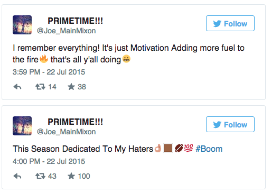Open the 3:59 PM - 22 Jul 2015 timestamp
Screen dimensions: 271x193
pos(49,72)
